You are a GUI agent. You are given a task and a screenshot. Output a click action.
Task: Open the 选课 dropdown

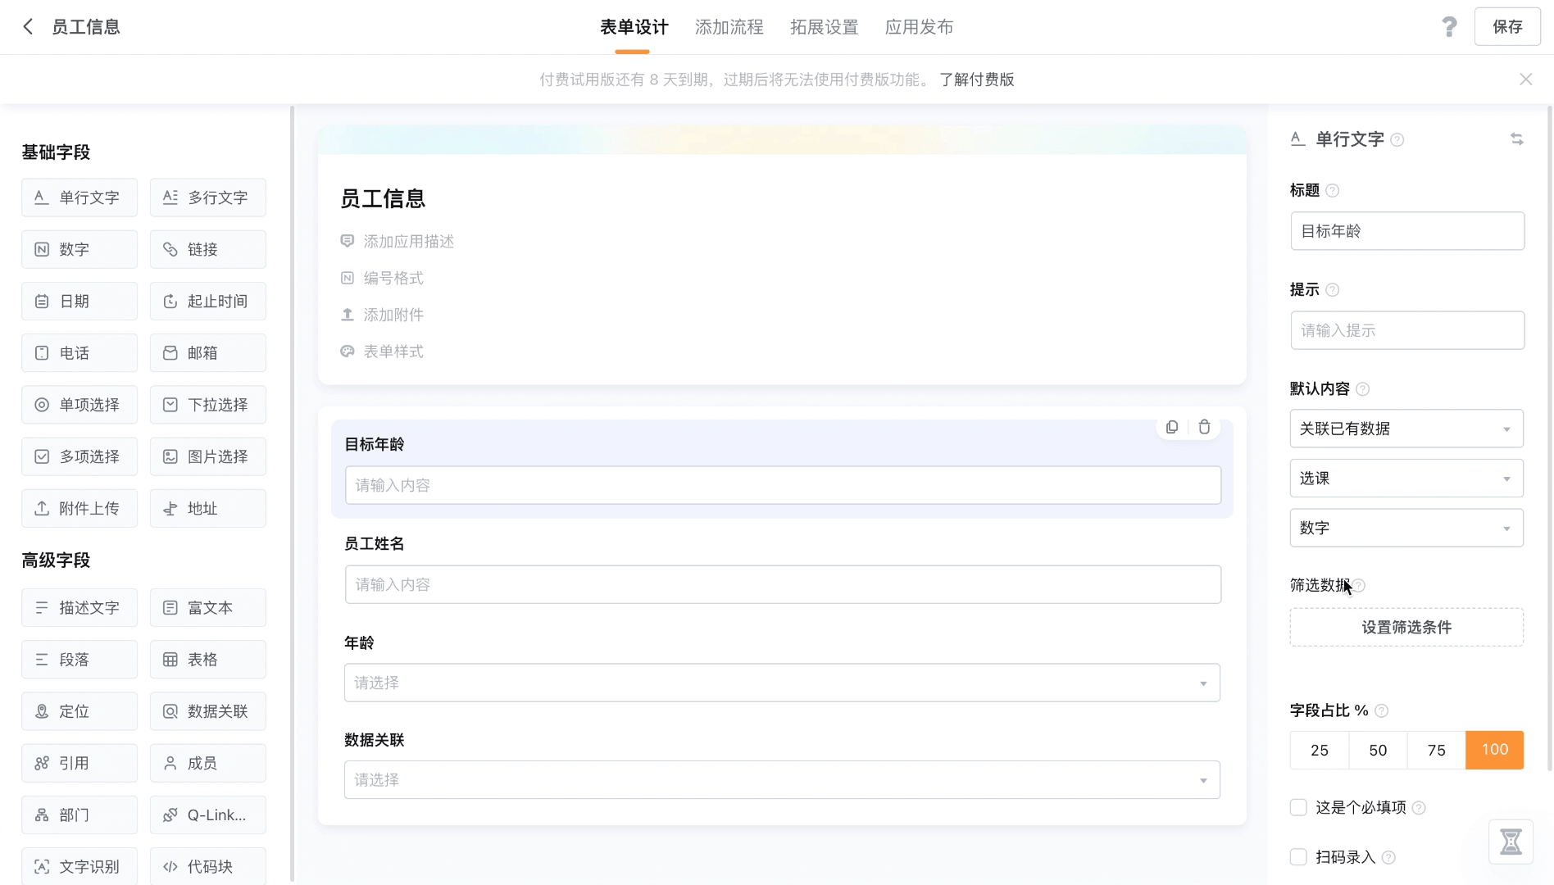click(1406, 479)
